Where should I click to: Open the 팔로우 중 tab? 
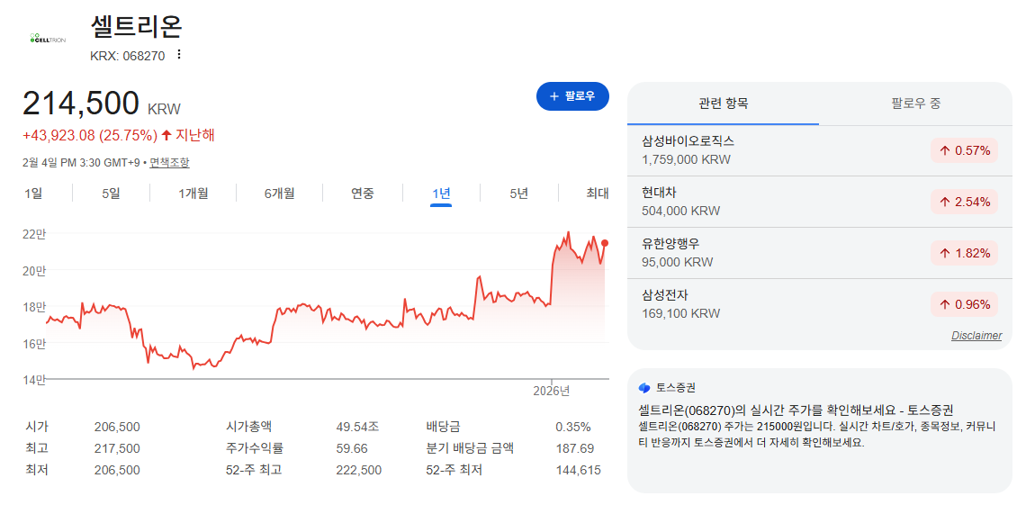click(916, 104)
